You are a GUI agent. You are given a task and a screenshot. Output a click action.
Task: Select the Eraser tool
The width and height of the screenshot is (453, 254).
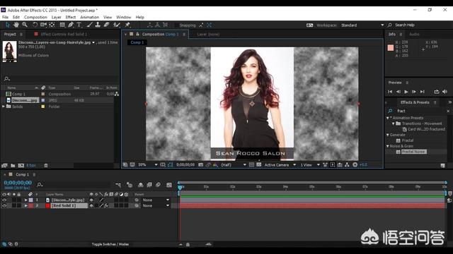[x=106, y=25]
